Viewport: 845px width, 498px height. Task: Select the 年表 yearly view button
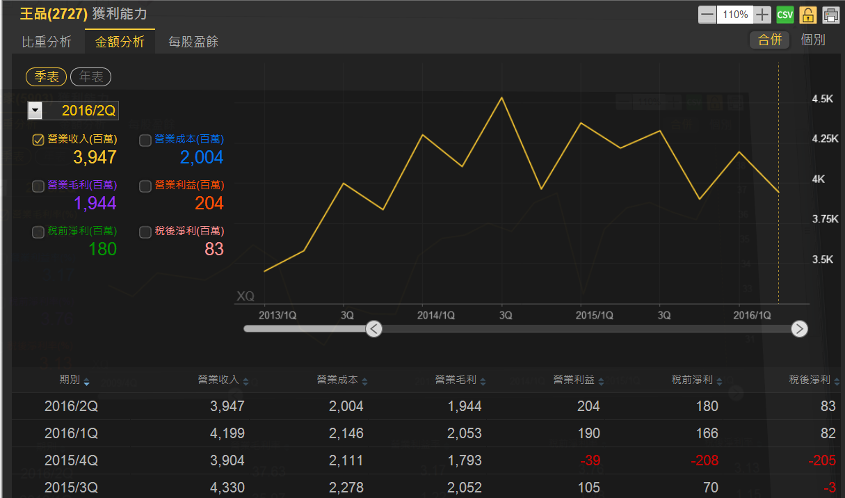90,77
